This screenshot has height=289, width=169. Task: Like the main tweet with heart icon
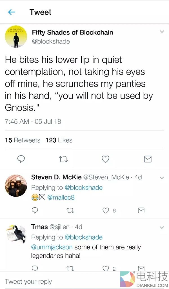(105, 159)
